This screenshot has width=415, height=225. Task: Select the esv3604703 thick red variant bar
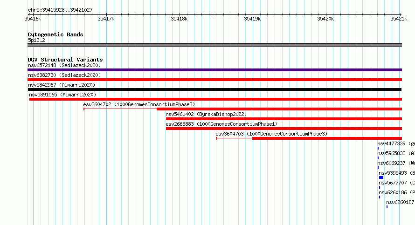(x=327, y=138)
